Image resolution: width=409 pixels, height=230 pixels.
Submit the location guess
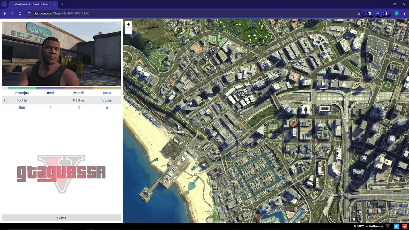click(61, 218)
